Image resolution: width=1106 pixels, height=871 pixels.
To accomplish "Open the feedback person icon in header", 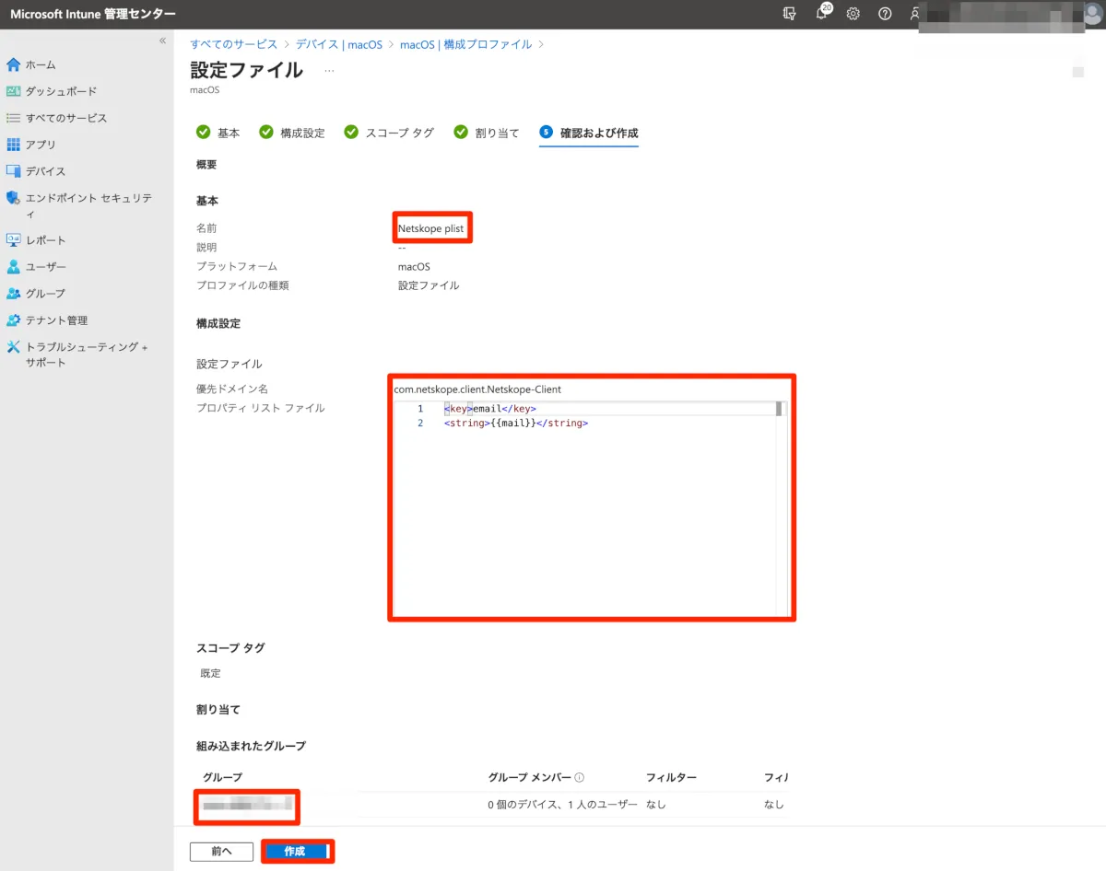I will coord(914,14).
